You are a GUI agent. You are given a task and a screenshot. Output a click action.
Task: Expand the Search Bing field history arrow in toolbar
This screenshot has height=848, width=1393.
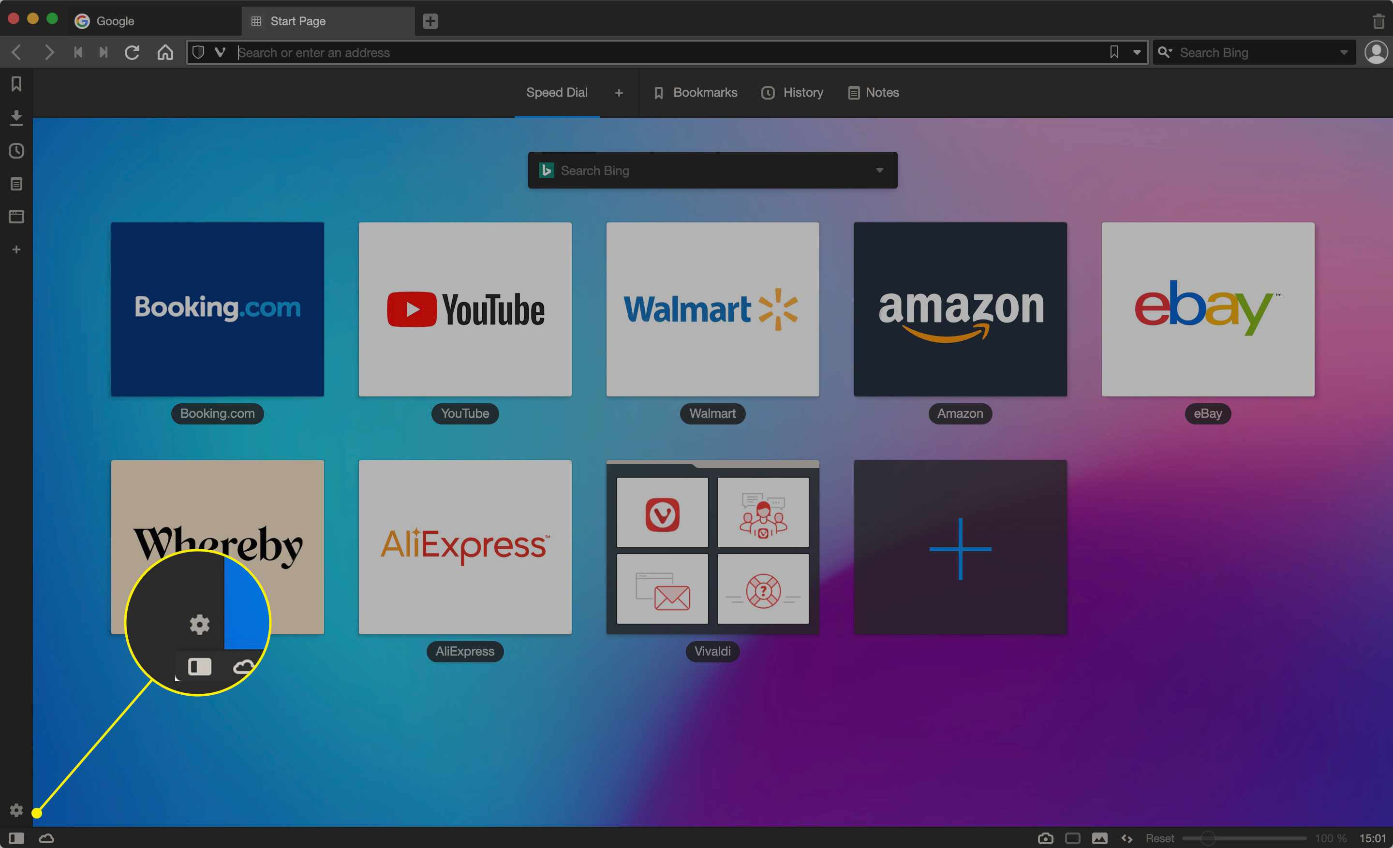pos(1344,53)
